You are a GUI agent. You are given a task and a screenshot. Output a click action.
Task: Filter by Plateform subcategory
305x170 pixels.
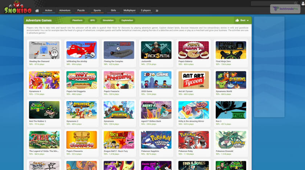77,20
